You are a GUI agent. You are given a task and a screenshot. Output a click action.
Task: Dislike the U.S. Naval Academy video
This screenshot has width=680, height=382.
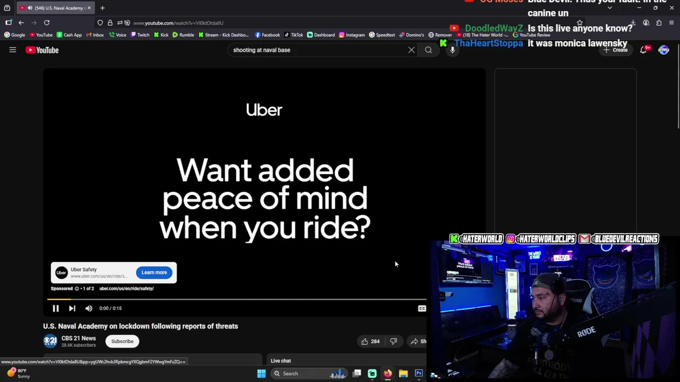point(394,341)
